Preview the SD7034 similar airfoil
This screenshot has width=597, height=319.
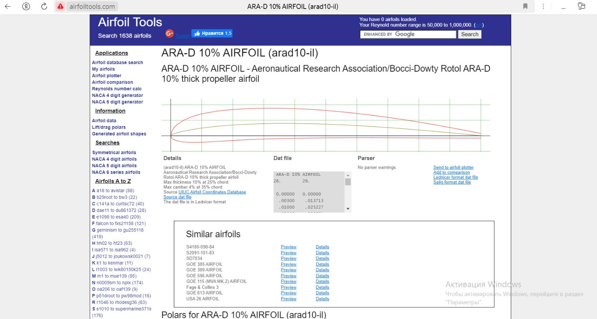point(288,259)
